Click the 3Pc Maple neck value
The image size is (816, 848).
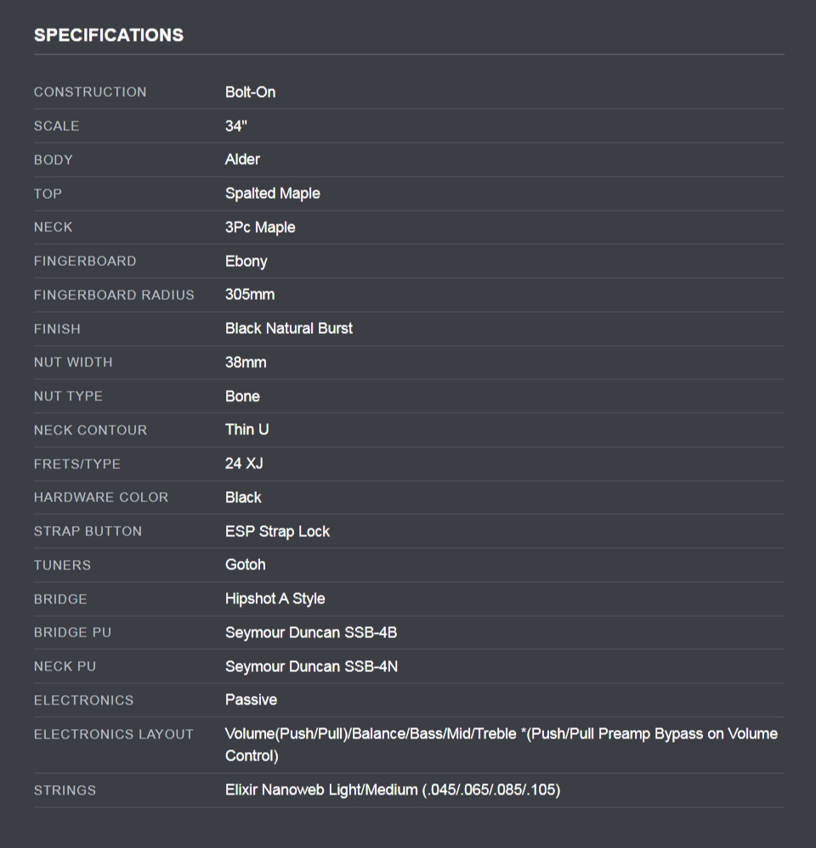pyautogui.click(x=260, y=228)
